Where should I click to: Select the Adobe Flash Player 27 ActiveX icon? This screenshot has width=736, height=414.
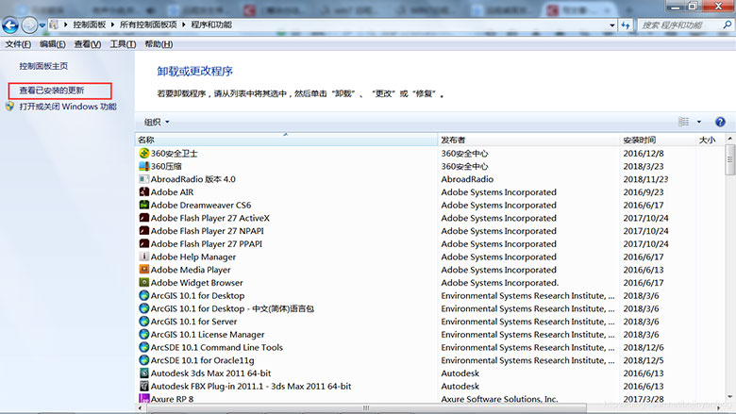tap(144, 218)
